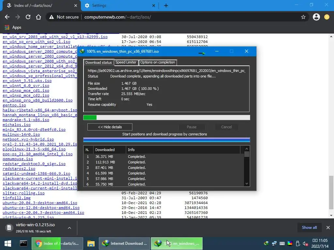Open a new browser tab
The width and height of the screenshot is (334, 250).
click(x=166, y=6)
